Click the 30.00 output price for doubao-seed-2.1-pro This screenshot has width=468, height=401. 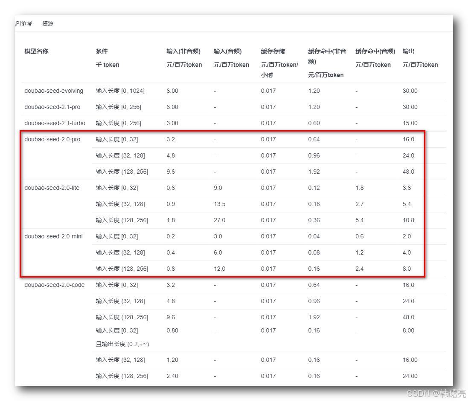pyautogui.click(x=410, y=107)
